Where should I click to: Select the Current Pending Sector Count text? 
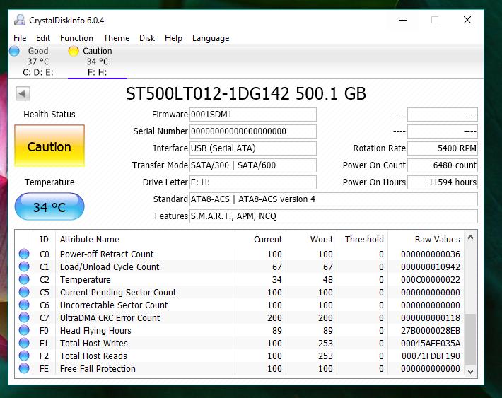pos(118,293)
